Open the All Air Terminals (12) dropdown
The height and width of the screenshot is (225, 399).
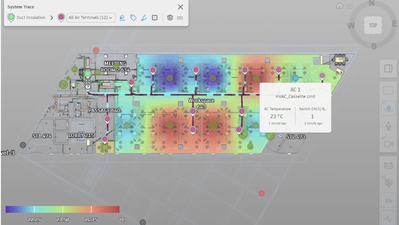coord(91,18)
